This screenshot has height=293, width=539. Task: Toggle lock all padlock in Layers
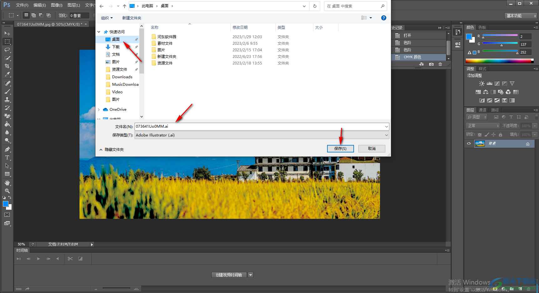(500, 135)
